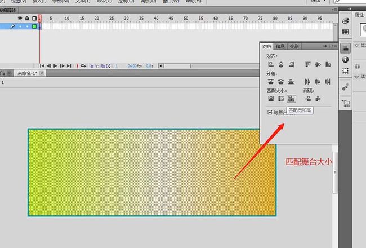366x248 pixels.
Task: Close the 未命名-1* document tab
Action: point(42,73)
